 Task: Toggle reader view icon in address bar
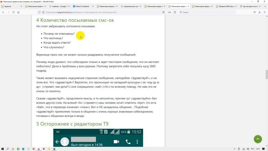coord(163,12)
